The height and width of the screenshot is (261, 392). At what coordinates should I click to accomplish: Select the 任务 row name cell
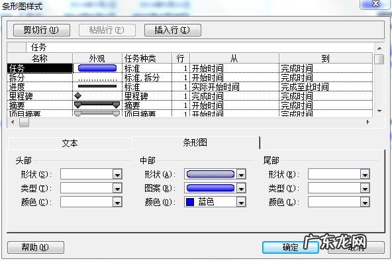pos(40,68)
